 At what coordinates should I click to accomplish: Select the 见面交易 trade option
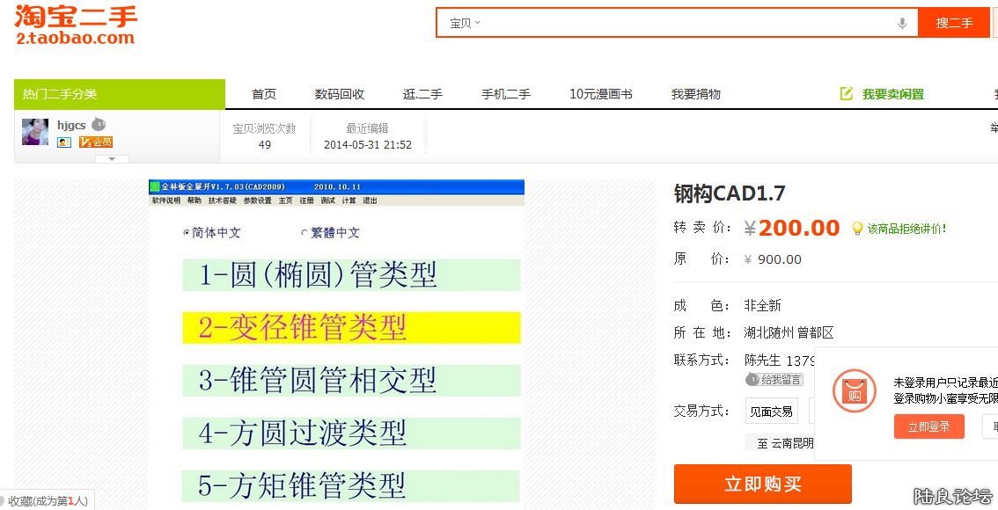coord(772,411)
